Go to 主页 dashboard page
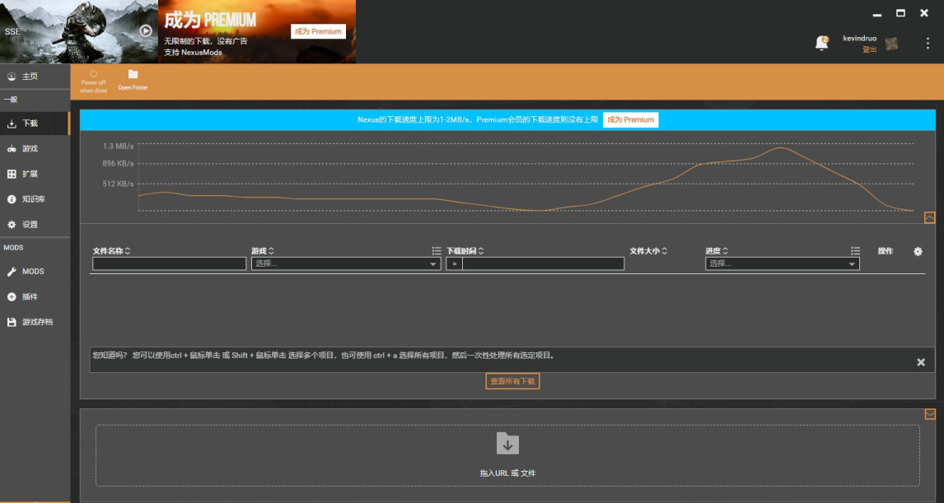 [x=35, y=77]
